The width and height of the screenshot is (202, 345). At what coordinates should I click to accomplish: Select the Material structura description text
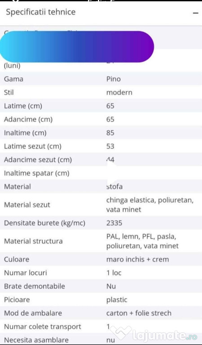pos(142,241)
